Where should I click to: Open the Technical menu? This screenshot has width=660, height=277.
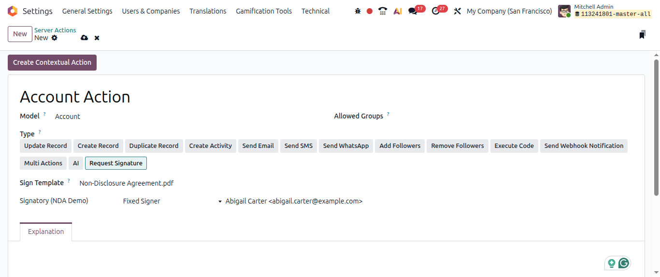point(316,11)
